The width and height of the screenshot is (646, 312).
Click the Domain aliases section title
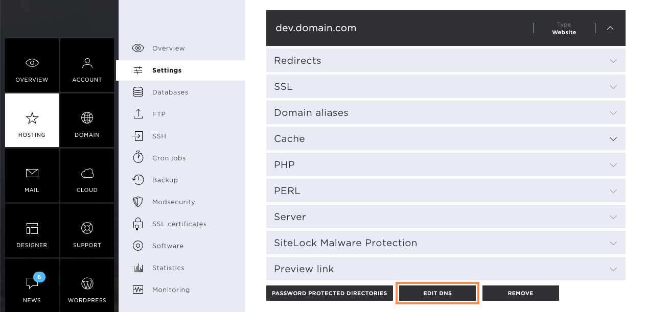(x=311, y=113)
